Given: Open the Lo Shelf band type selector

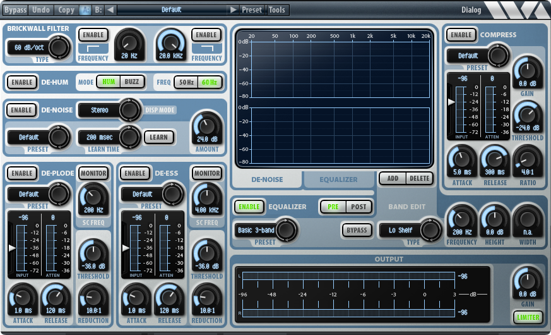Looking at the screenshot, I should [x=410, y=230].
